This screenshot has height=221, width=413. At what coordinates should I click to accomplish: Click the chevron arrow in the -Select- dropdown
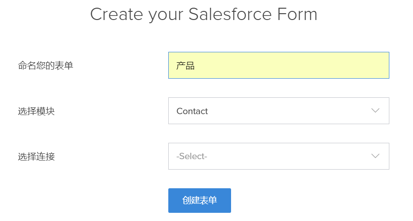(x=375, y=156)
